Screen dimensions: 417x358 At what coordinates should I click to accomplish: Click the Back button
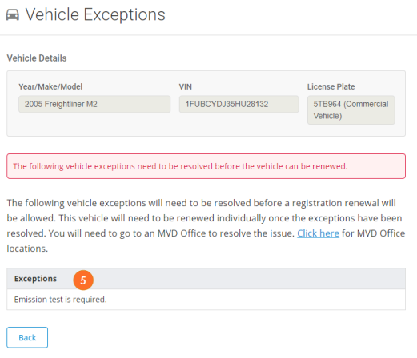[x=27, y=337]
